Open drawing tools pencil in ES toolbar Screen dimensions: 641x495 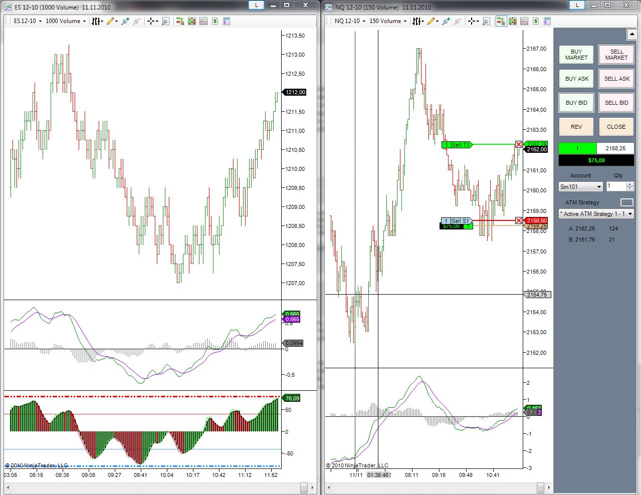110,21
